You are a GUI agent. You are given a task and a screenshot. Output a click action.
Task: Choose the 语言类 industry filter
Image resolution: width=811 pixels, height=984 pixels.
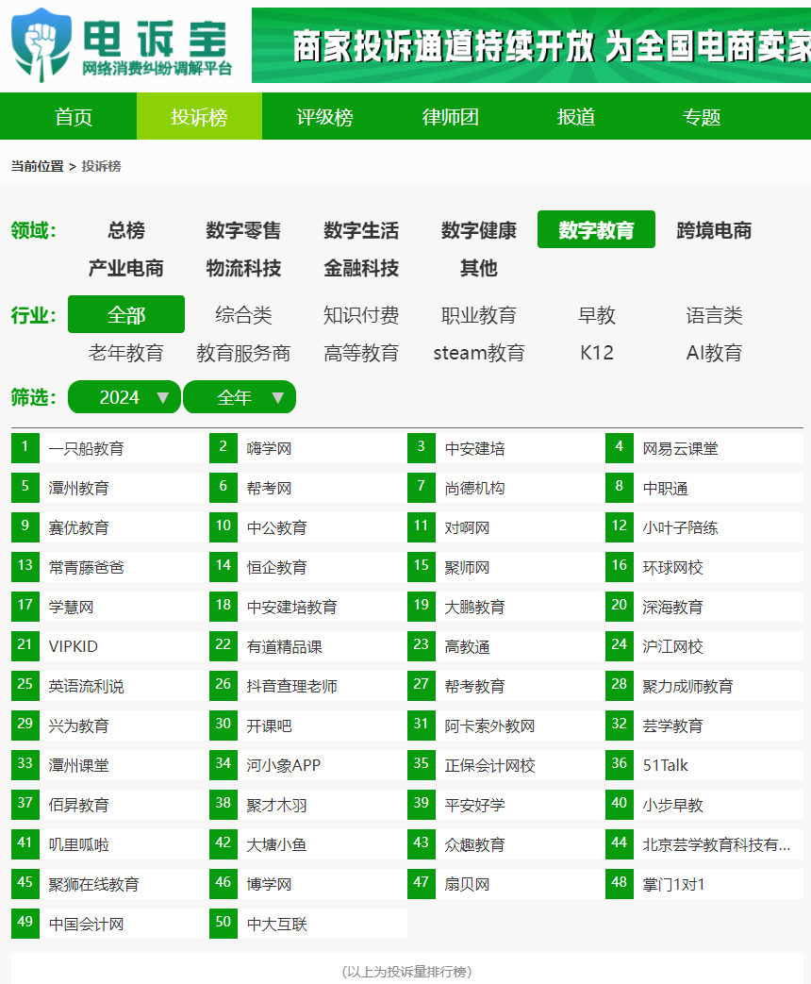tap(714, 315)
